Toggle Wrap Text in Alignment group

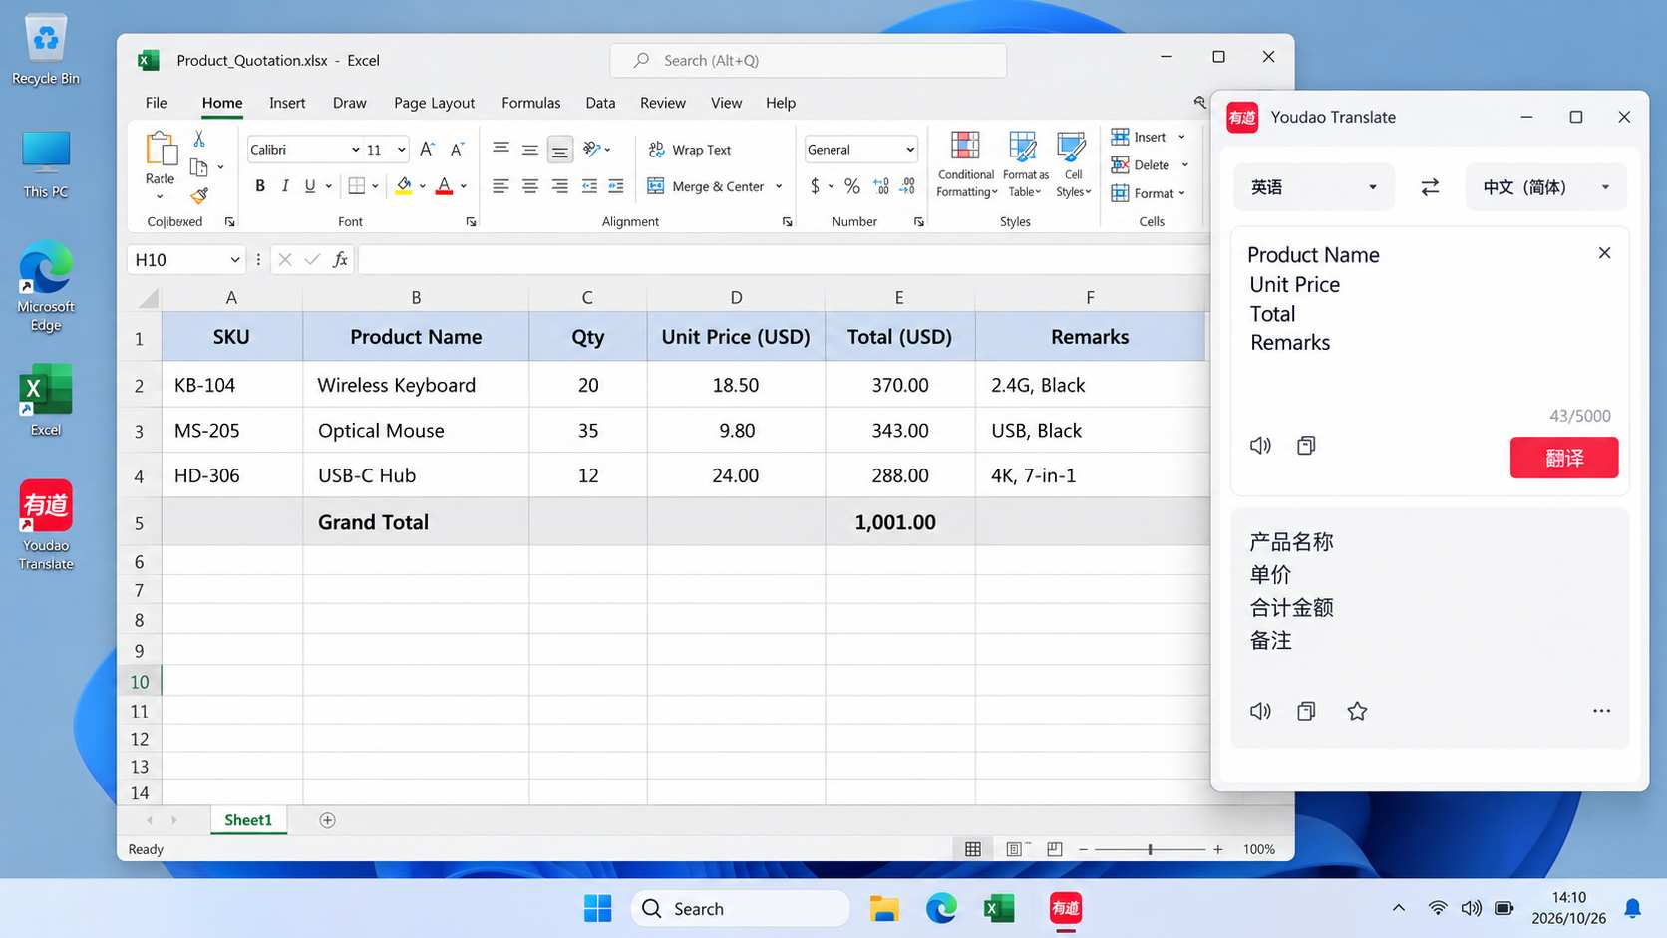coord(690,150)
